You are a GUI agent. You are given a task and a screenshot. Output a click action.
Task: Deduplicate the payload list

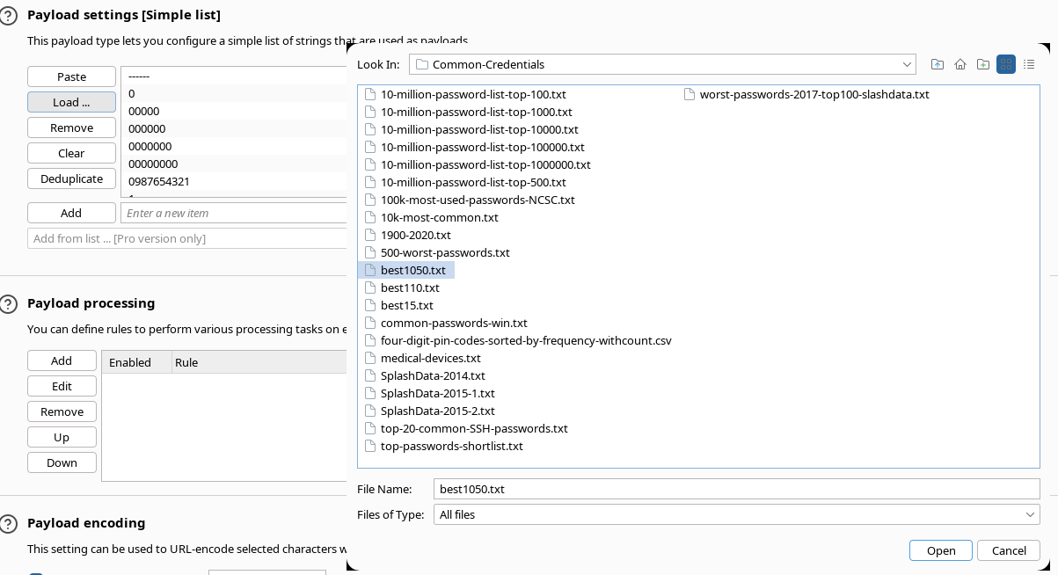pos(71,178)
